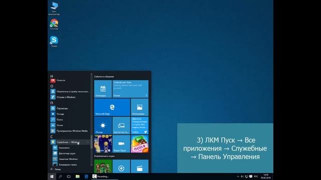Open the Фотографии tile

(139, 107)
